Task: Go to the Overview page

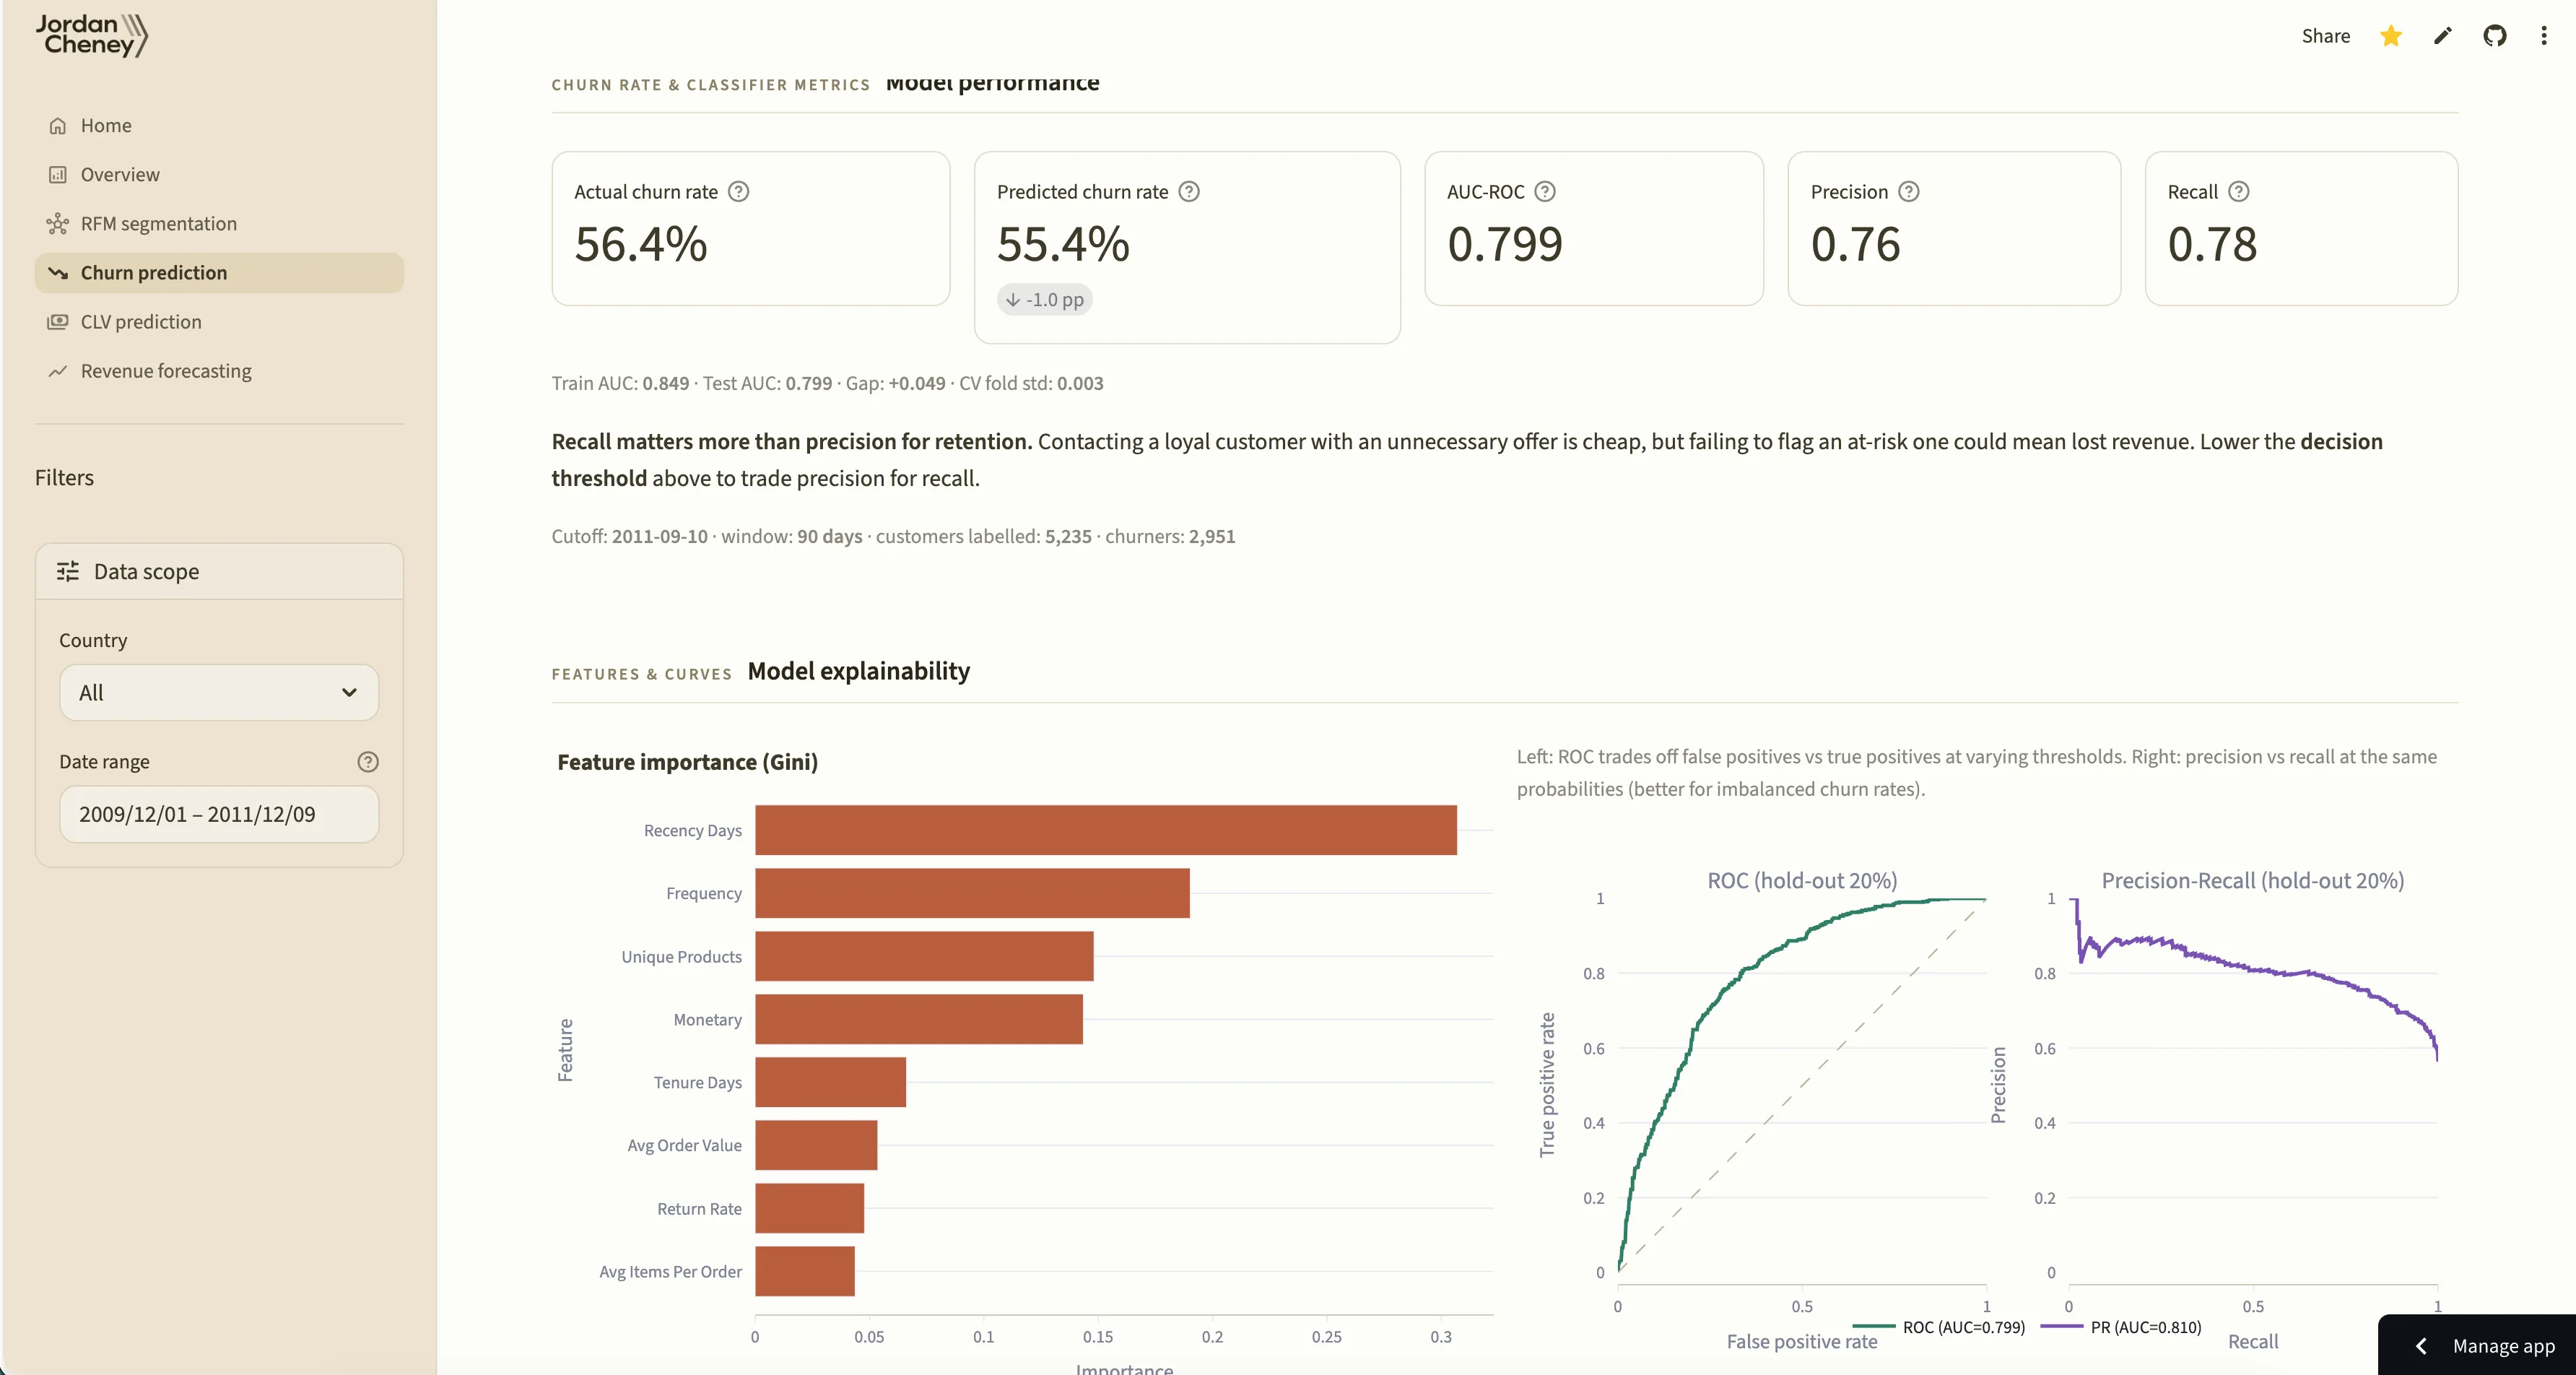Action: point(219,175)
